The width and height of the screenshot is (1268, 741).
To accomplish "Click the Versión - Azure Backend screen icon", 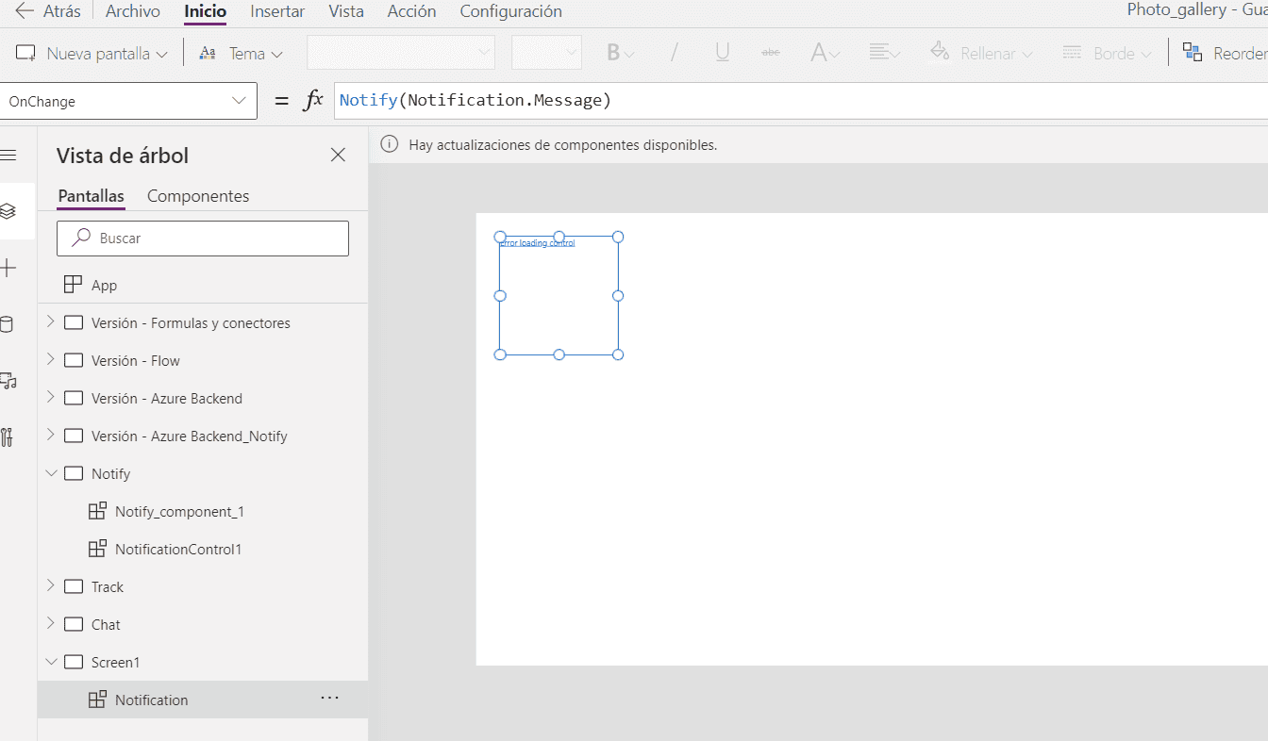I will click(x=74, y=398).
